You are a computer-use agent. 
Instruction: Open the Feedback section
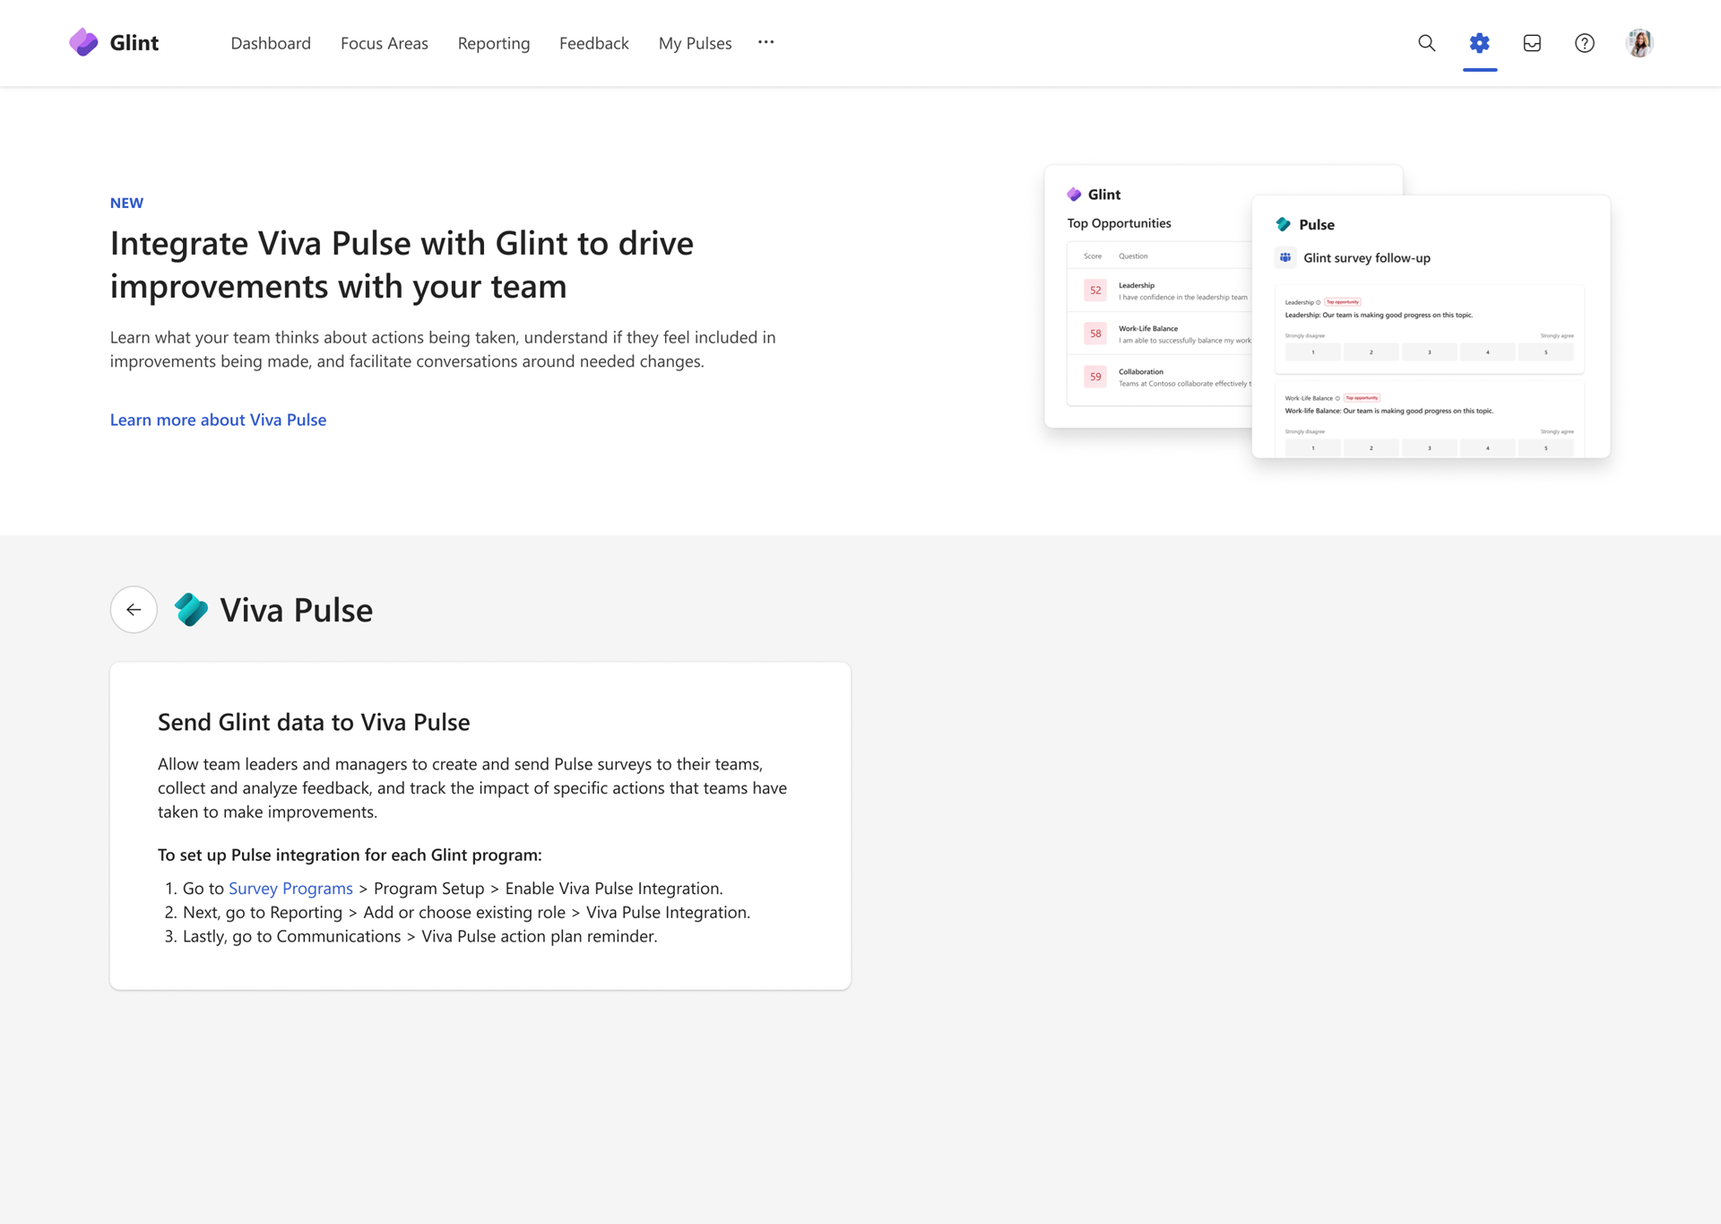(593, 43)
